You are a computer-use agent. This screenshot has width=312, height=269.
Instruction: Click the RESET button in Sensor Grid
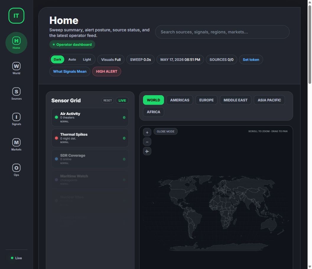coord(108,101)
